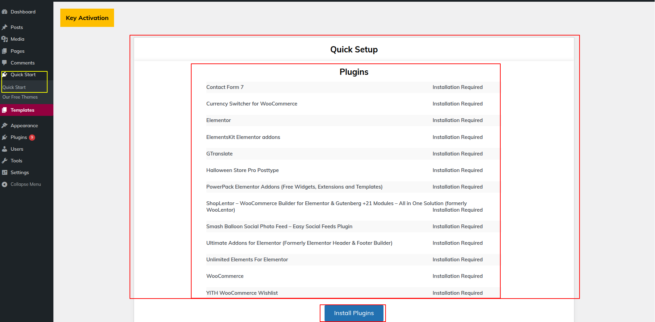Click the Elementor plugin name

[218, 120]
